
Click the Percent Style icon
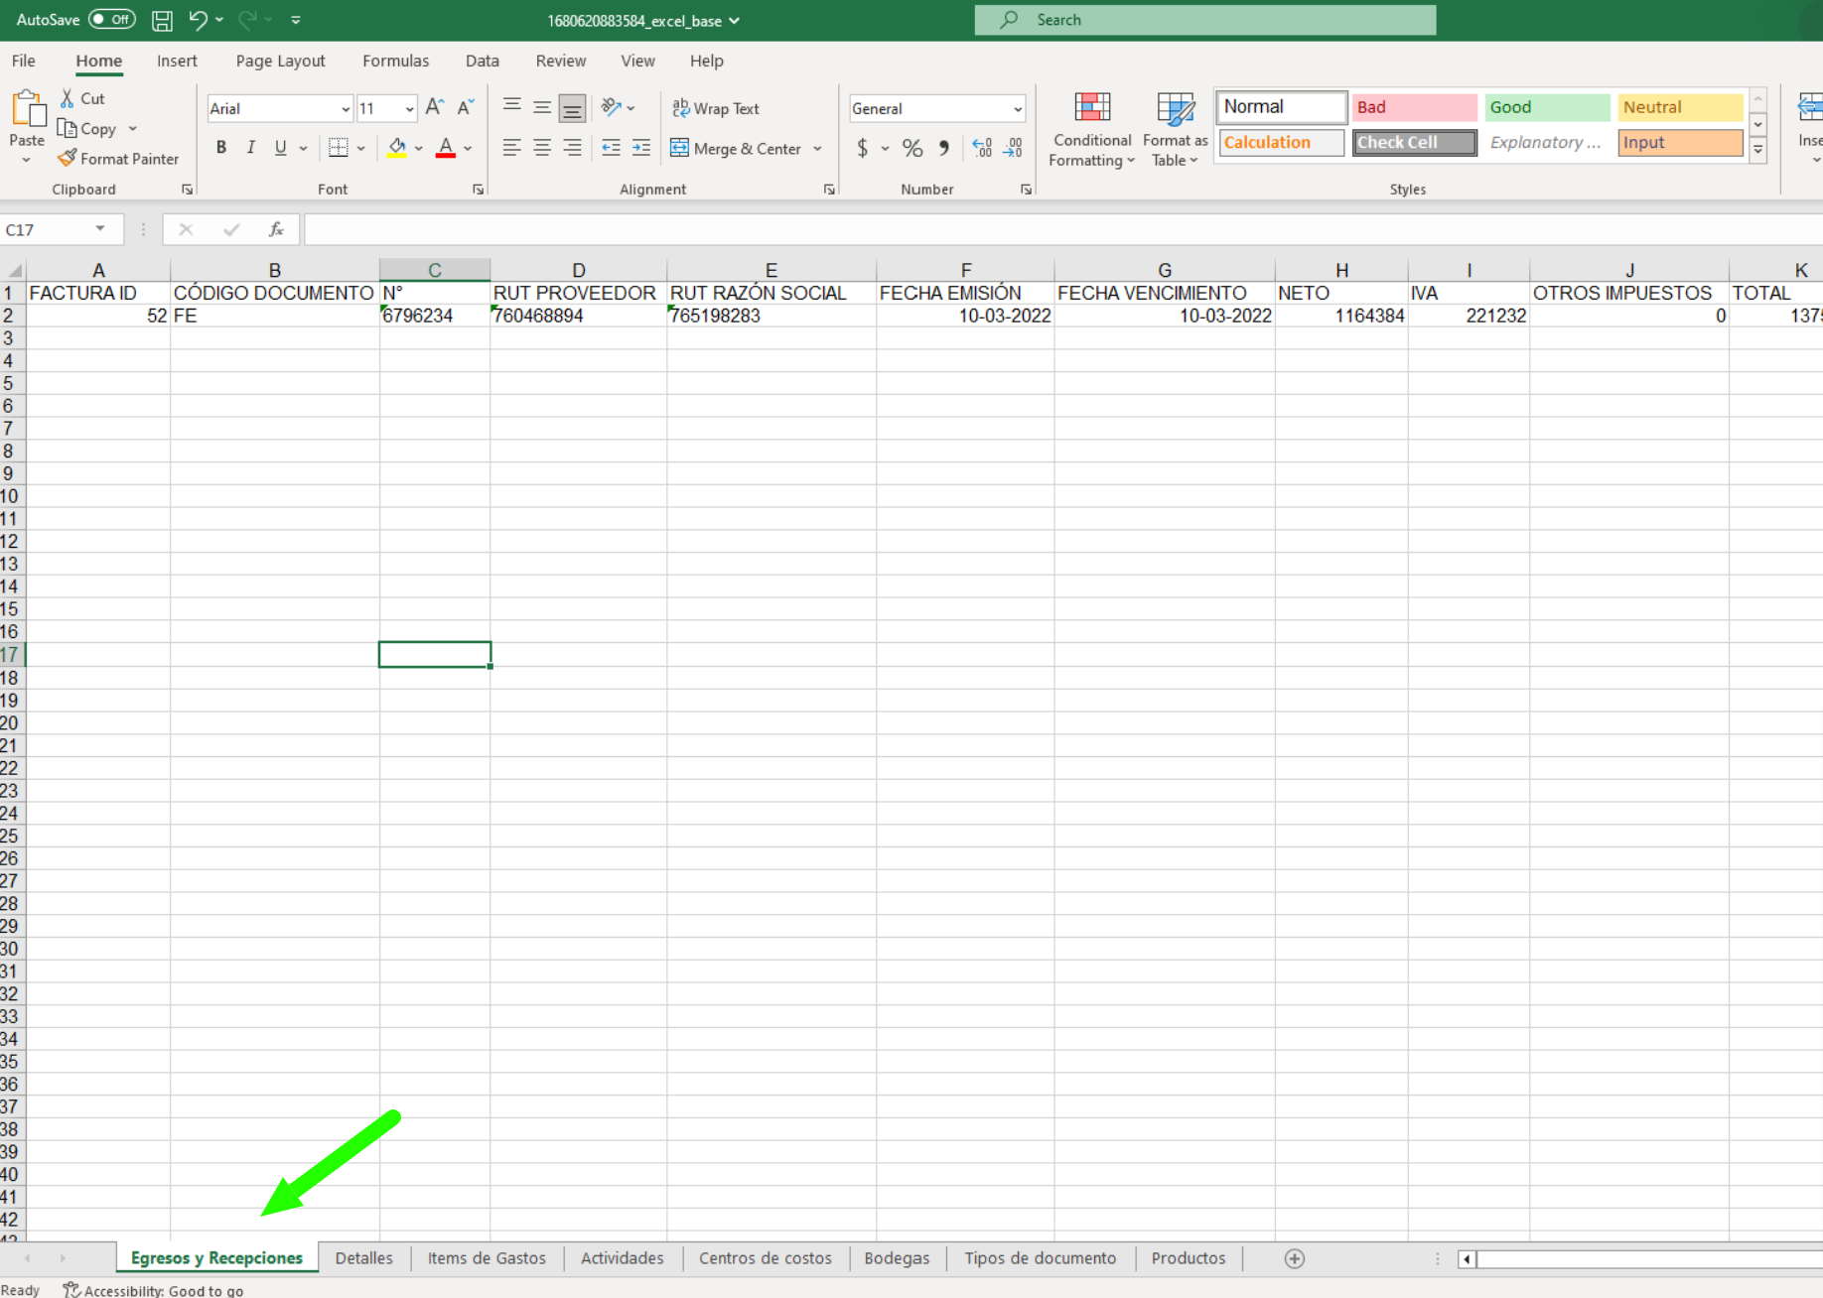click(911, 149)
